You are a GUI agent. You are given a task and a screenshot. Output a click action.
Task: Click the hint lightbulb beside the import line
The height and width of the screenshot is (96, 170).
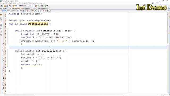[6, 21]
